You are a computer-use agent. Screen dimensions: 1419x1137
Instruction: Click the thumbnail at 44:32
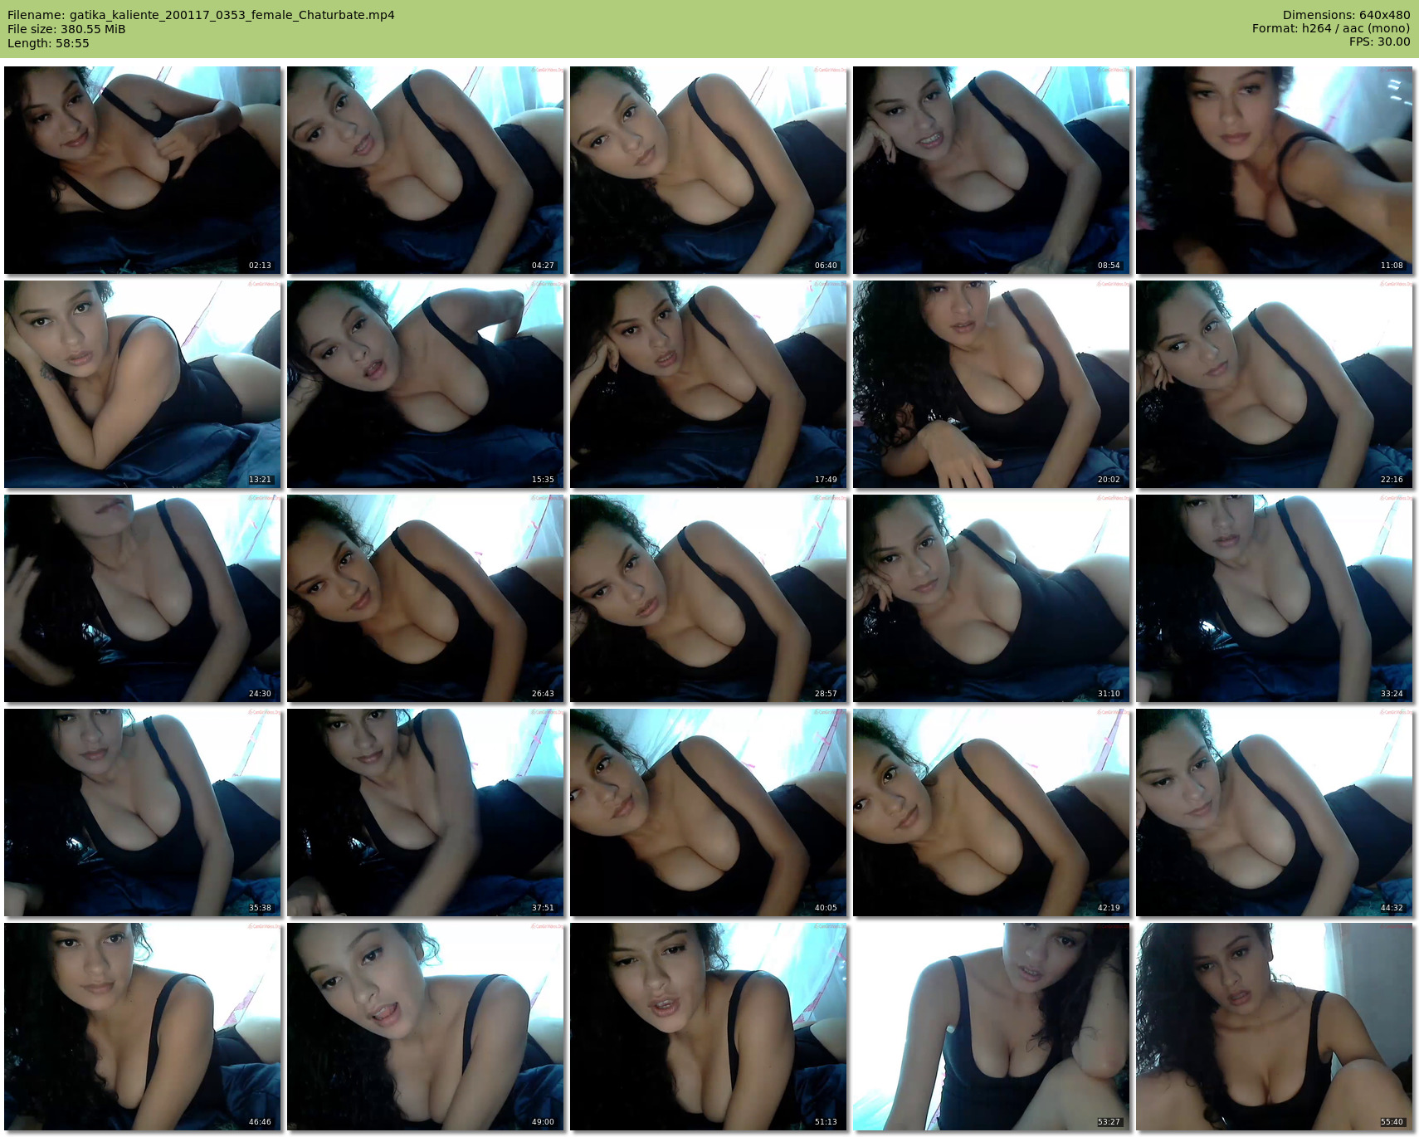[x=1274, y=812]
